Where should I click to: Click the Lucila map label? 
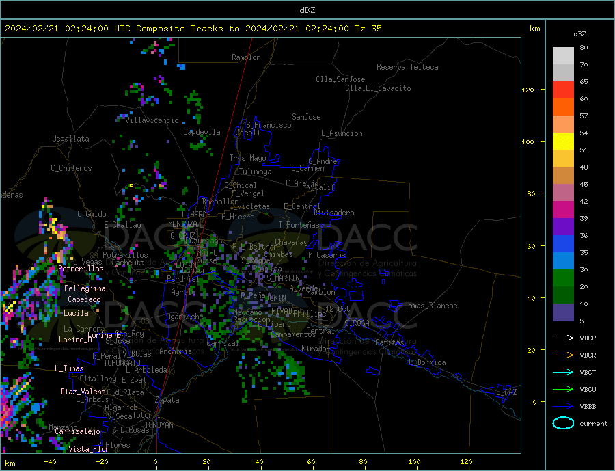pyautogui.click(x=76, y=313)
